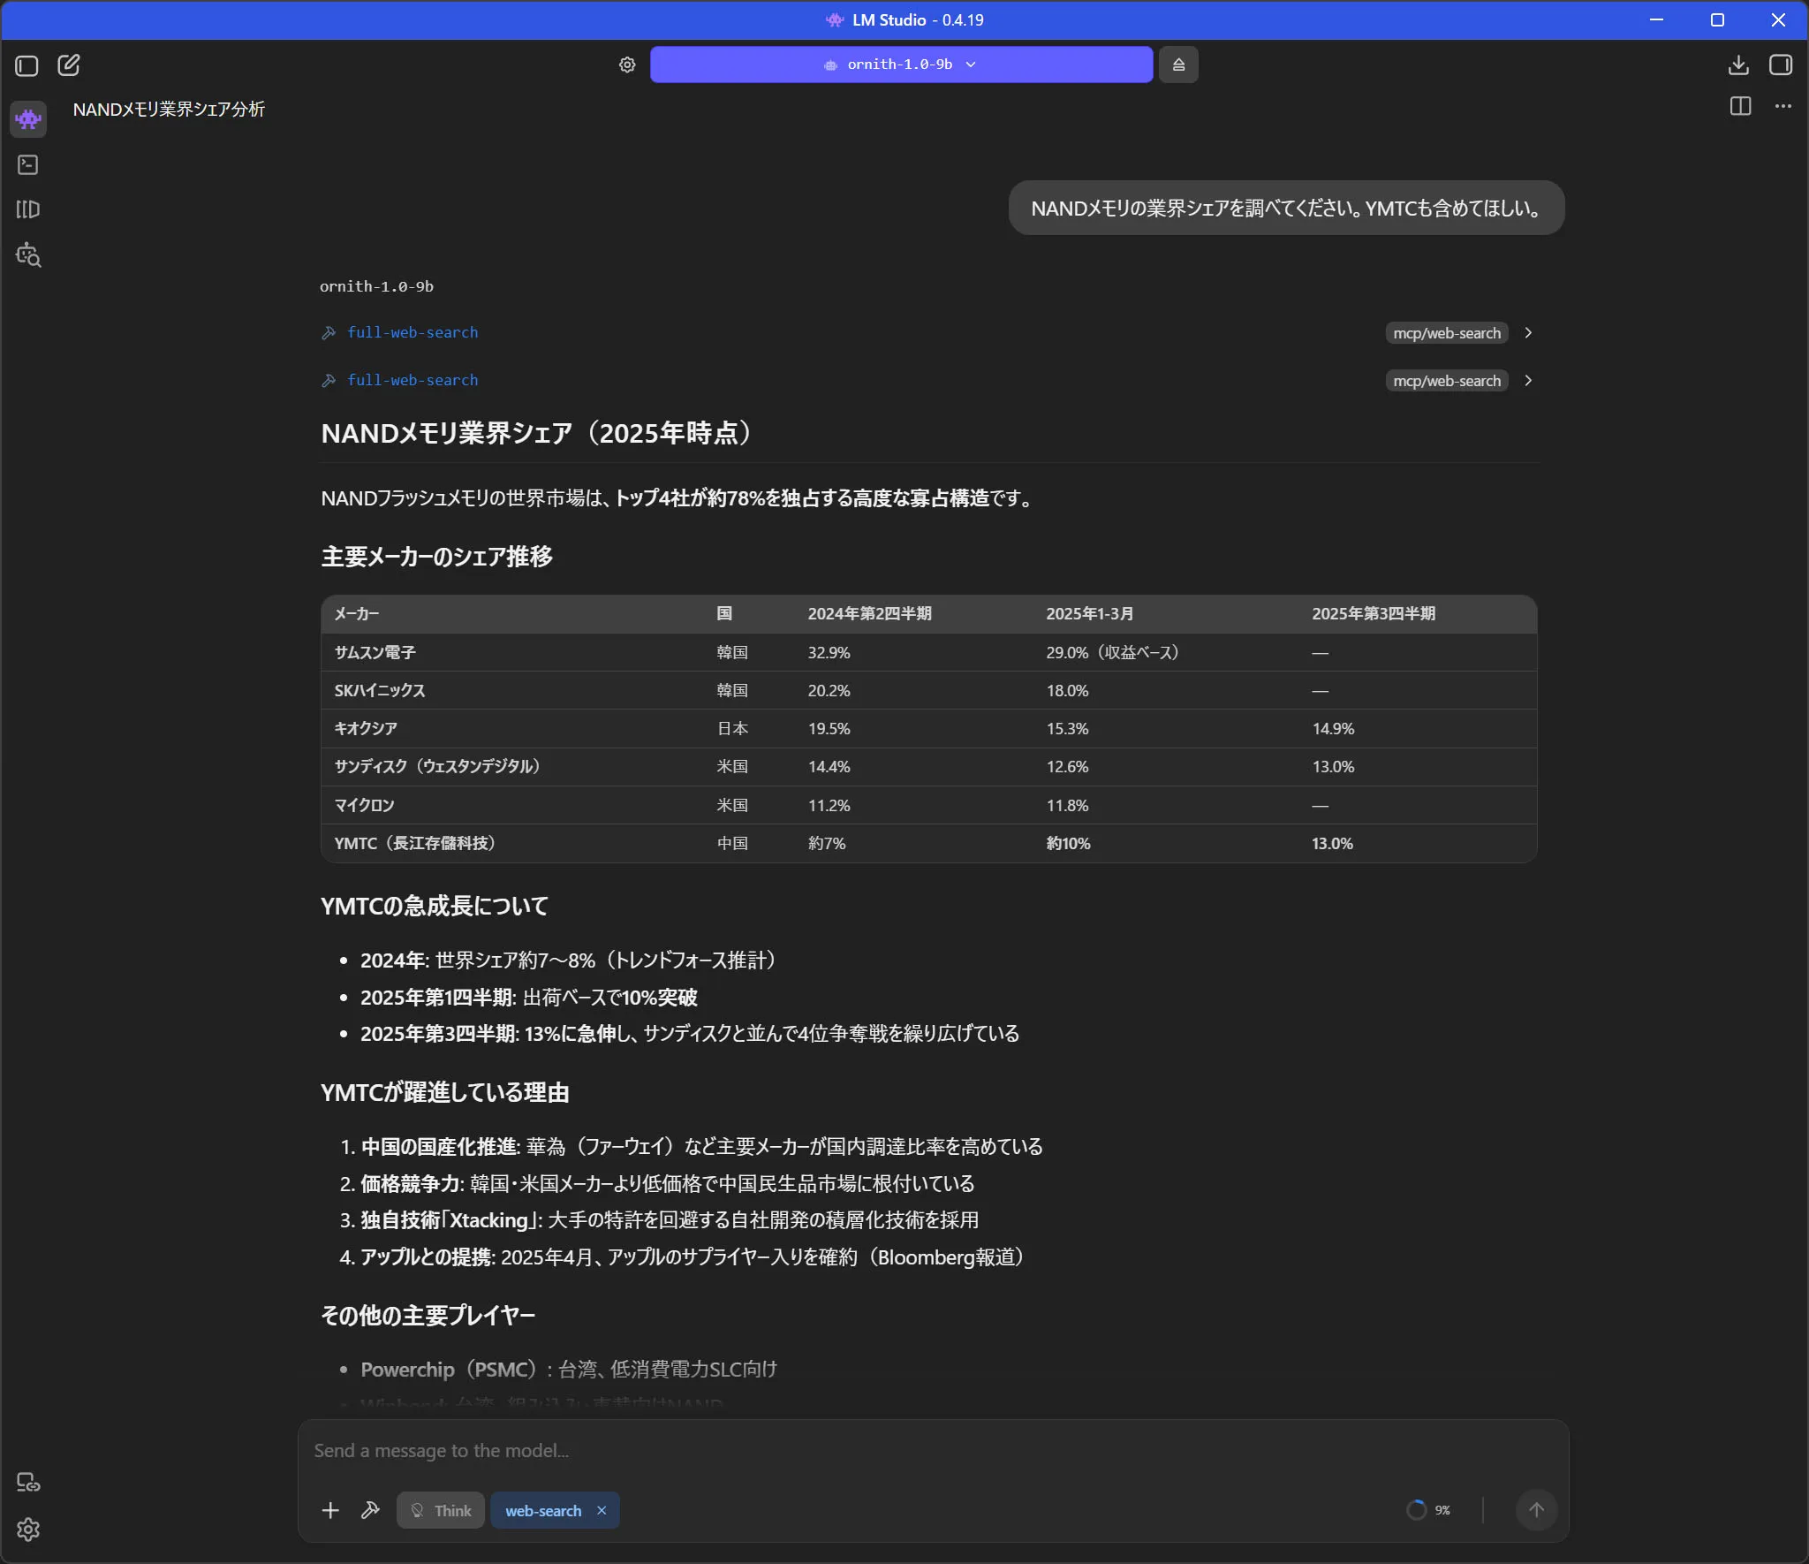Send message with the up arrow button
Screen dimensions: 1809x1564
point(1536,1510)
